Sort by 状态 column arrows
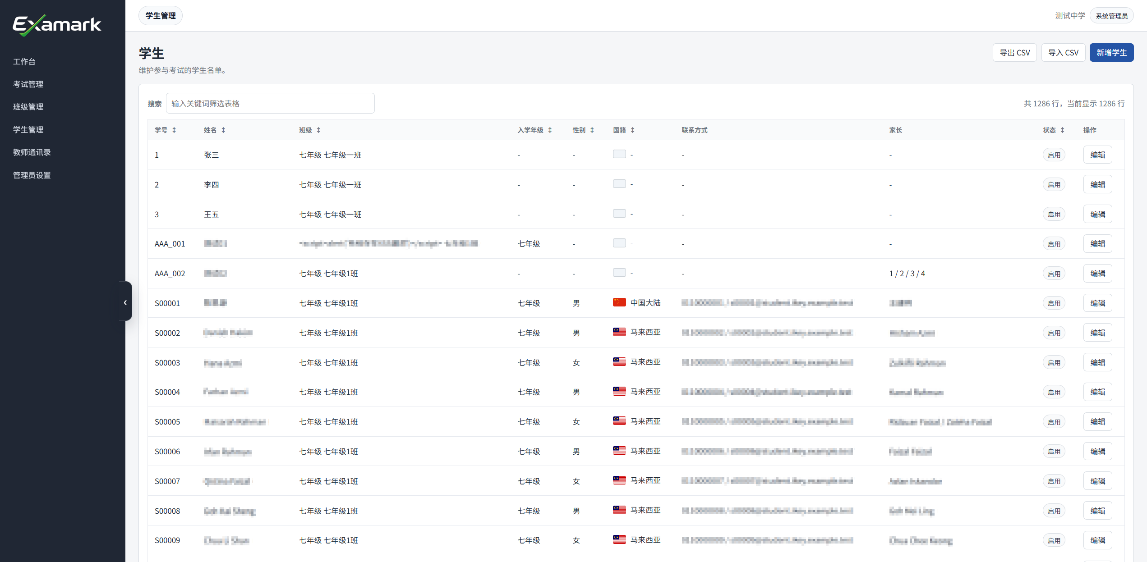The image size is (1147, 562). pos(1062,130)
